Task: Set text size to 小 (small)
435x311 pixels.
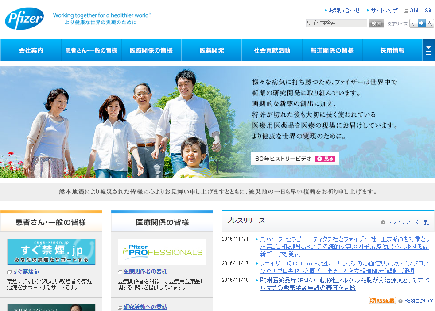Action: click(x=414, y=23)
